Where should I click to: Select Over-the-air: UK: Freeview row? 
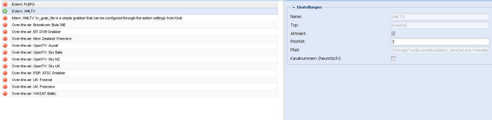[x=140, y=87]
